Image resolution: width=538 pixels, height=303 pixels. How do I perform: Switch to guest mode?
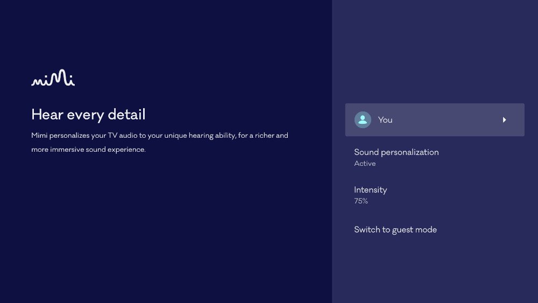[x=395, y=230]
